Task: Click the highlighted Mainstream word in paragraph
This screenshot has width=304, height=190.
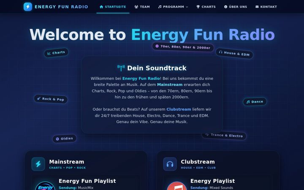Action: 170,85
